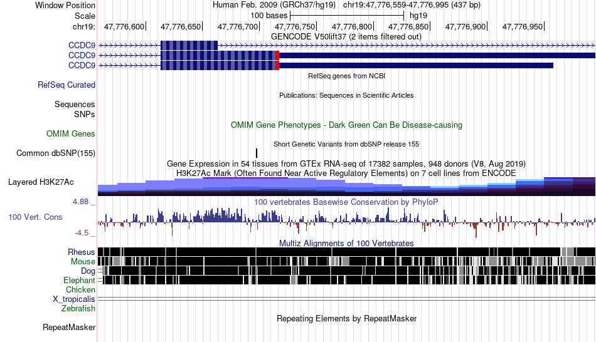Click the 47,776,750 ruler position
596x342 pixels.
point(295,26)
